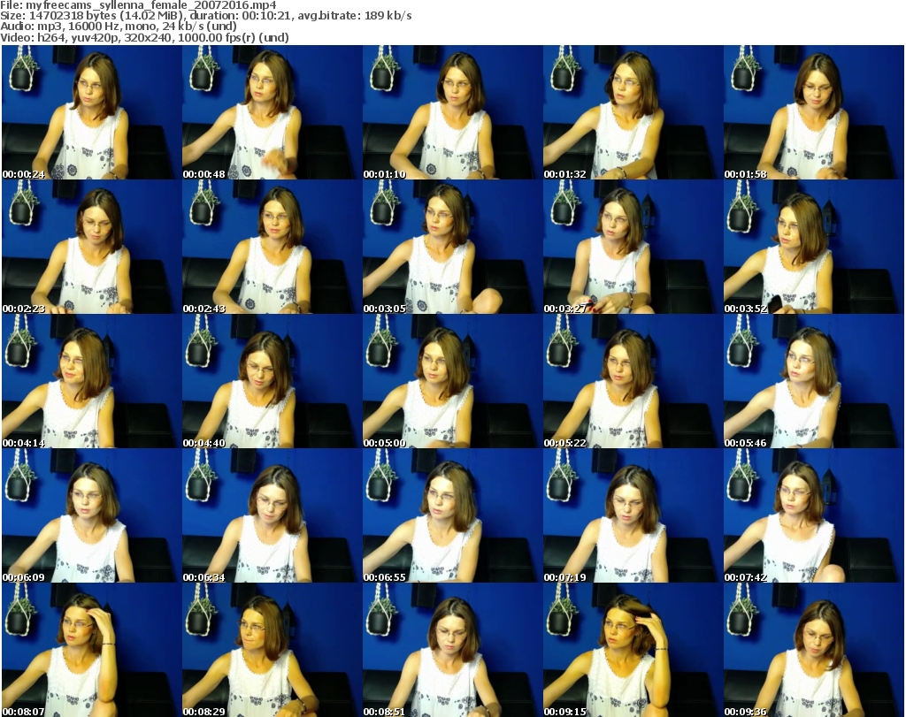Open the frame stamped 00:03:52
The width and height of the screenshot is (906, 717).
(x=813, y=247)
